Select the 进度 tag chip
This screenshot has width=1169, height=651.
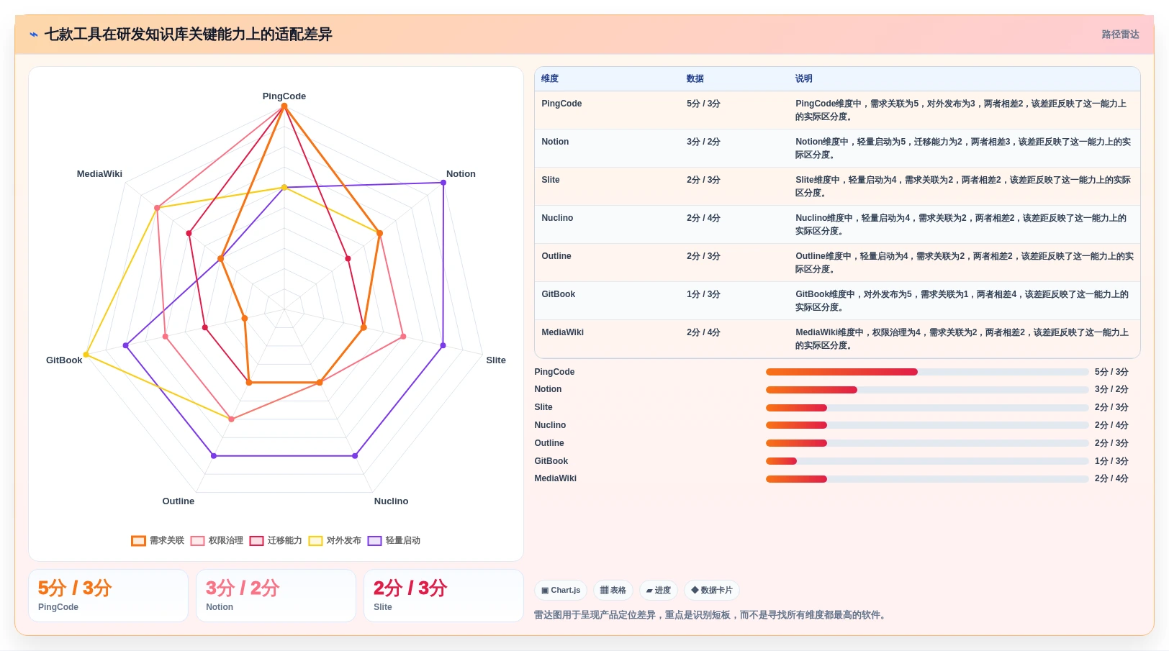659,591
